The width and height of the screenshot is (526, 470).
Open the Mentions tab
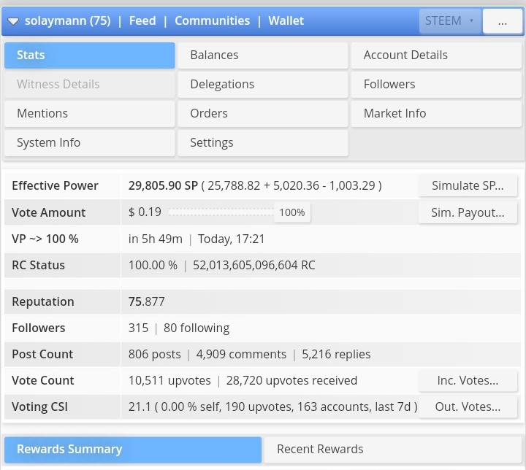pos(90,114)
